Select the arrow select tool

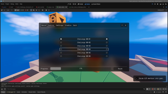pos(31,10)
